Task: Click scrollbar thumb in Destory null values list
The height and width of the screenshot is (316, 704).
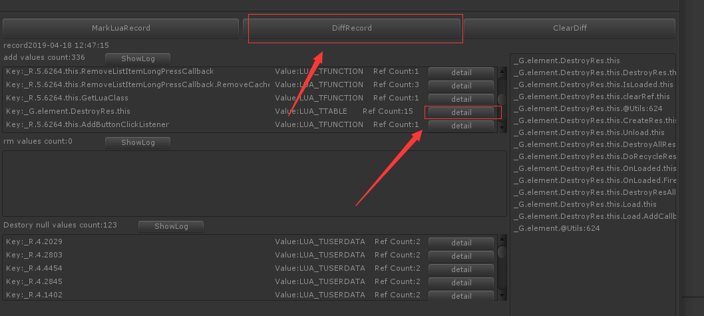Action: [x=502, y=252]
